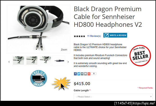Click the five-star rating
Screen dimensions: 156x106
pos(79,36)
